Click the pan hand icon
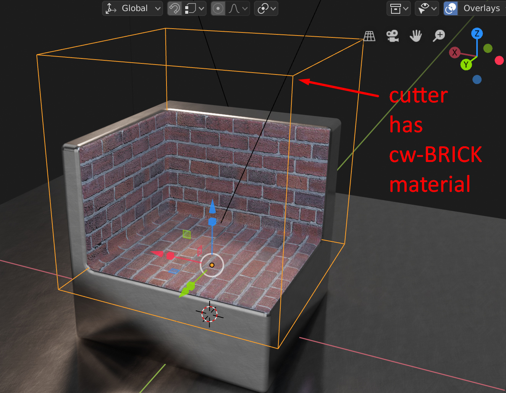This screenshot has width=506, height=393. point(416,36)
